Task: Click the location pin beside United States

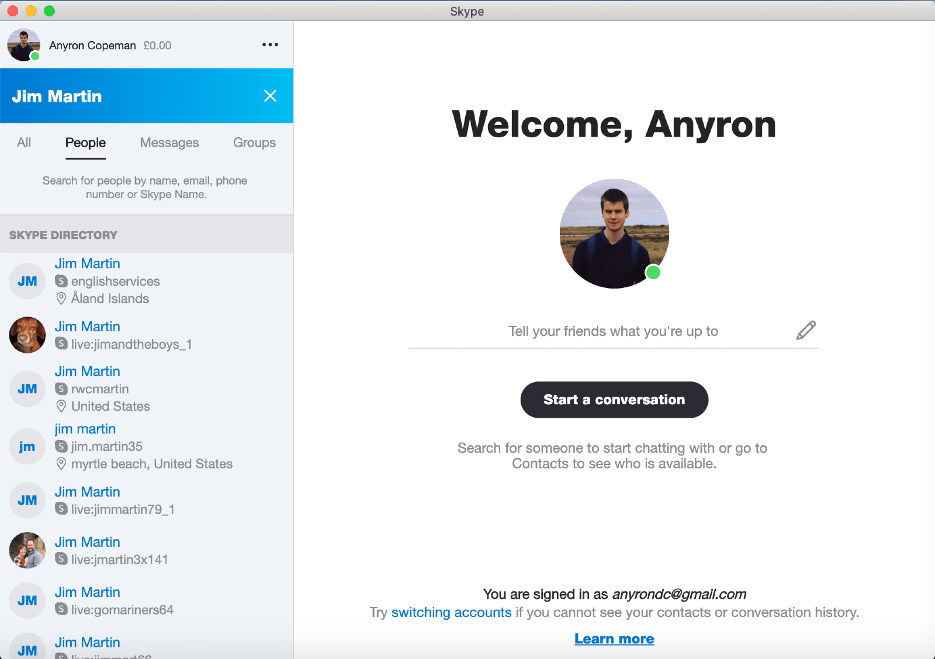Action: (61, 406)
